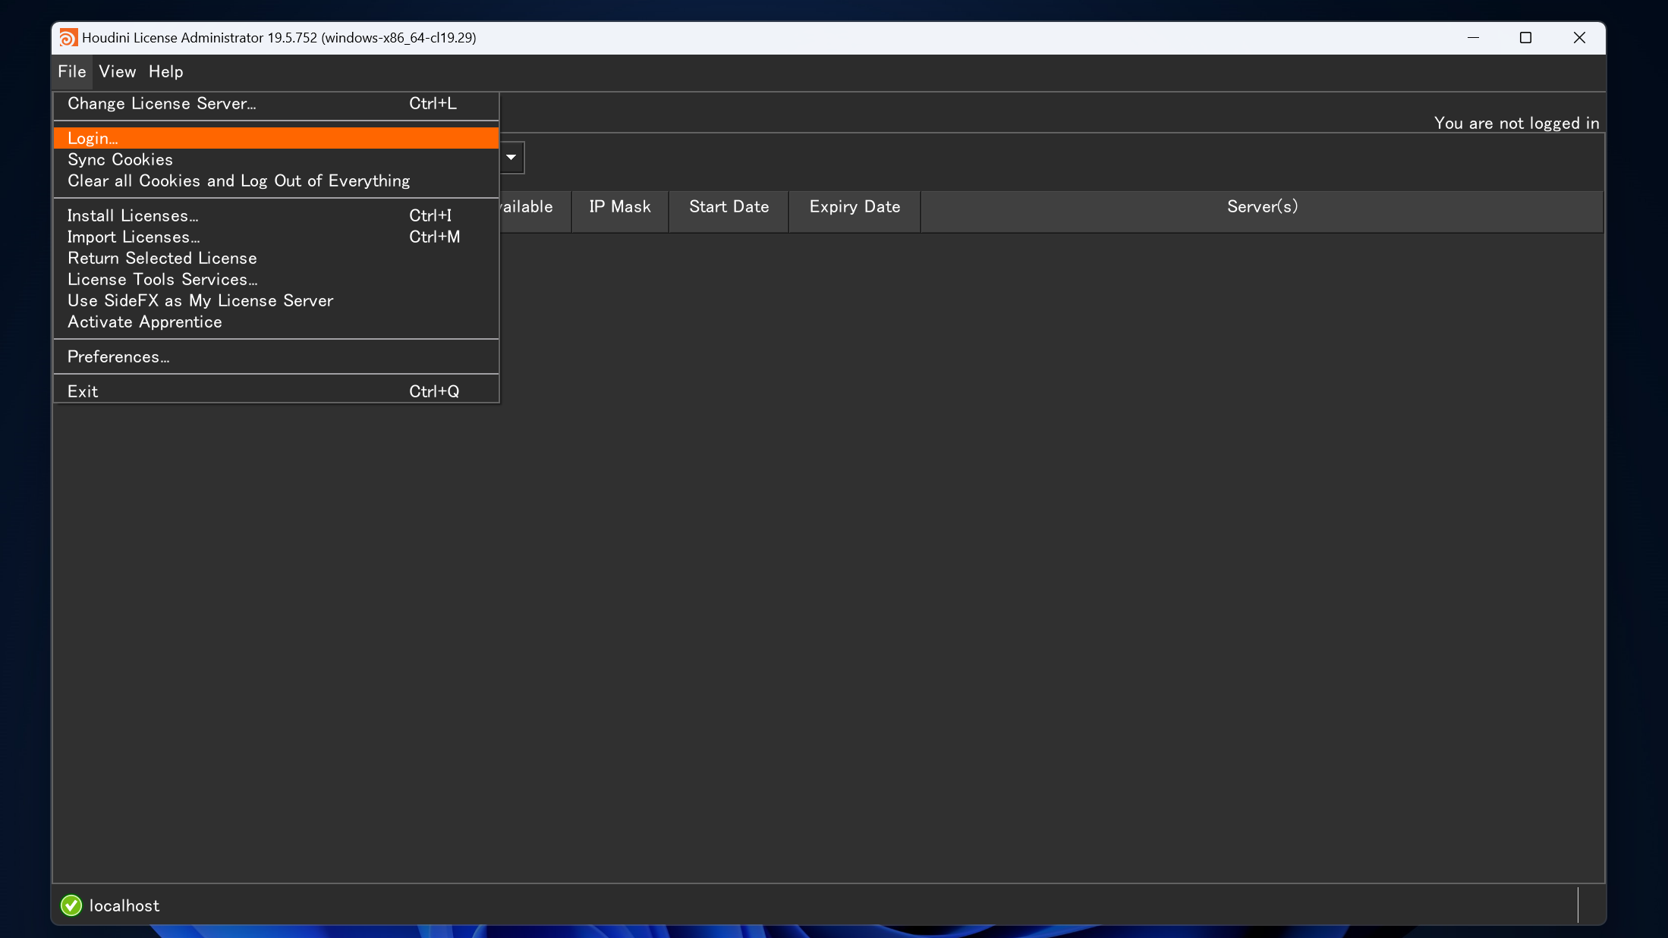
Task: Choose Change License Server option
Action: (x=276, y=104)
